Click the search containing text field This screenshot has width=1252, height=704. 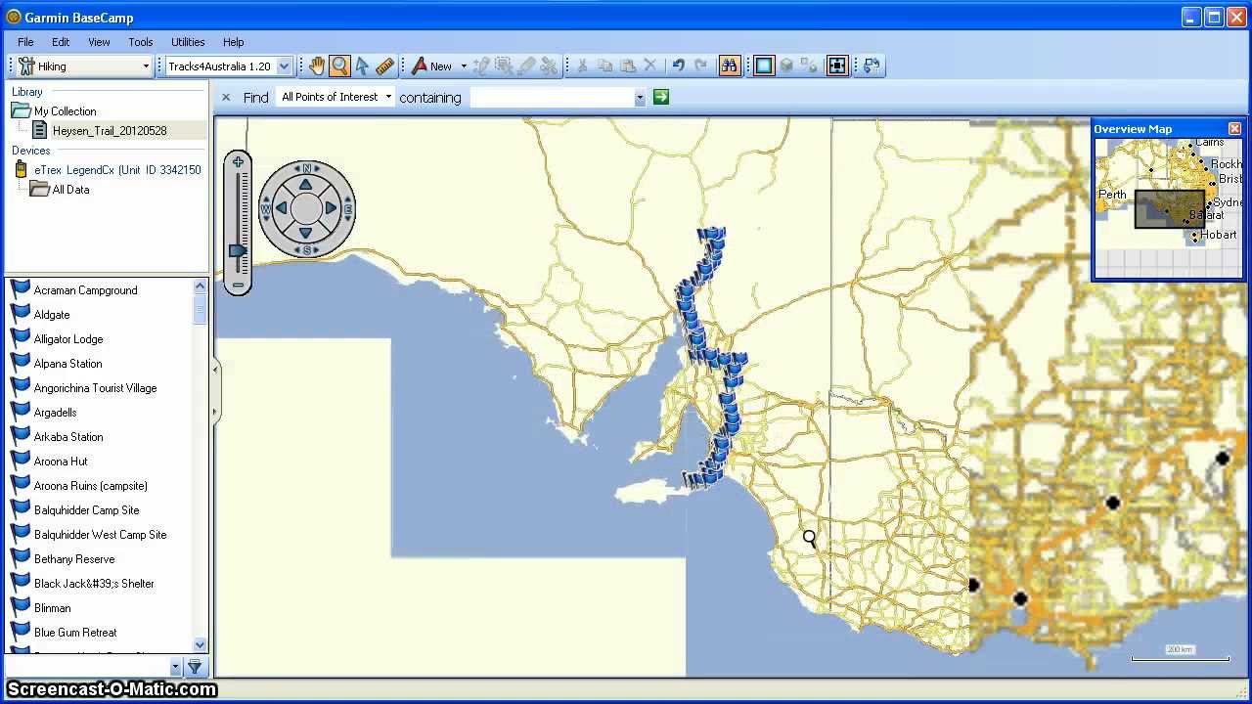coord(552,98)
